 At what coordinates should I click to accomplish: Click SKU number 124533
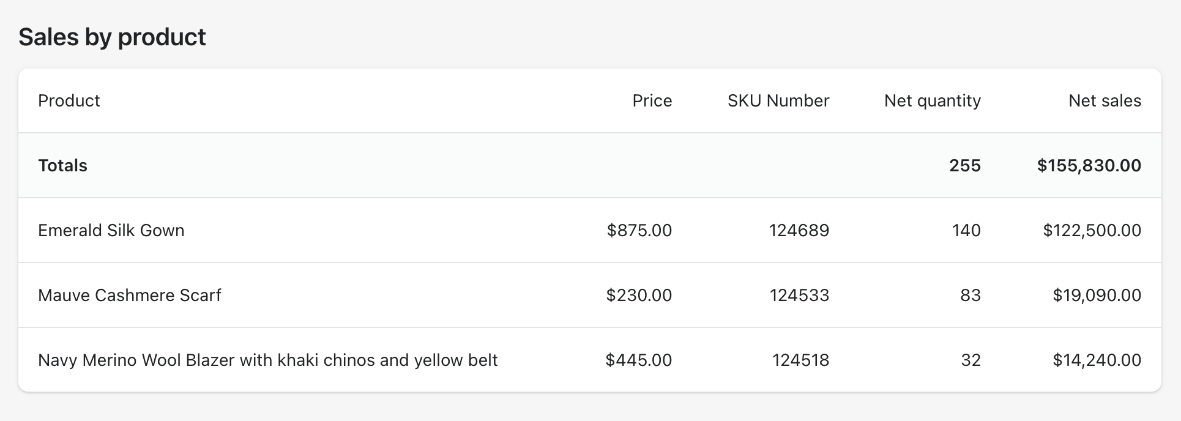coord(799,295)
